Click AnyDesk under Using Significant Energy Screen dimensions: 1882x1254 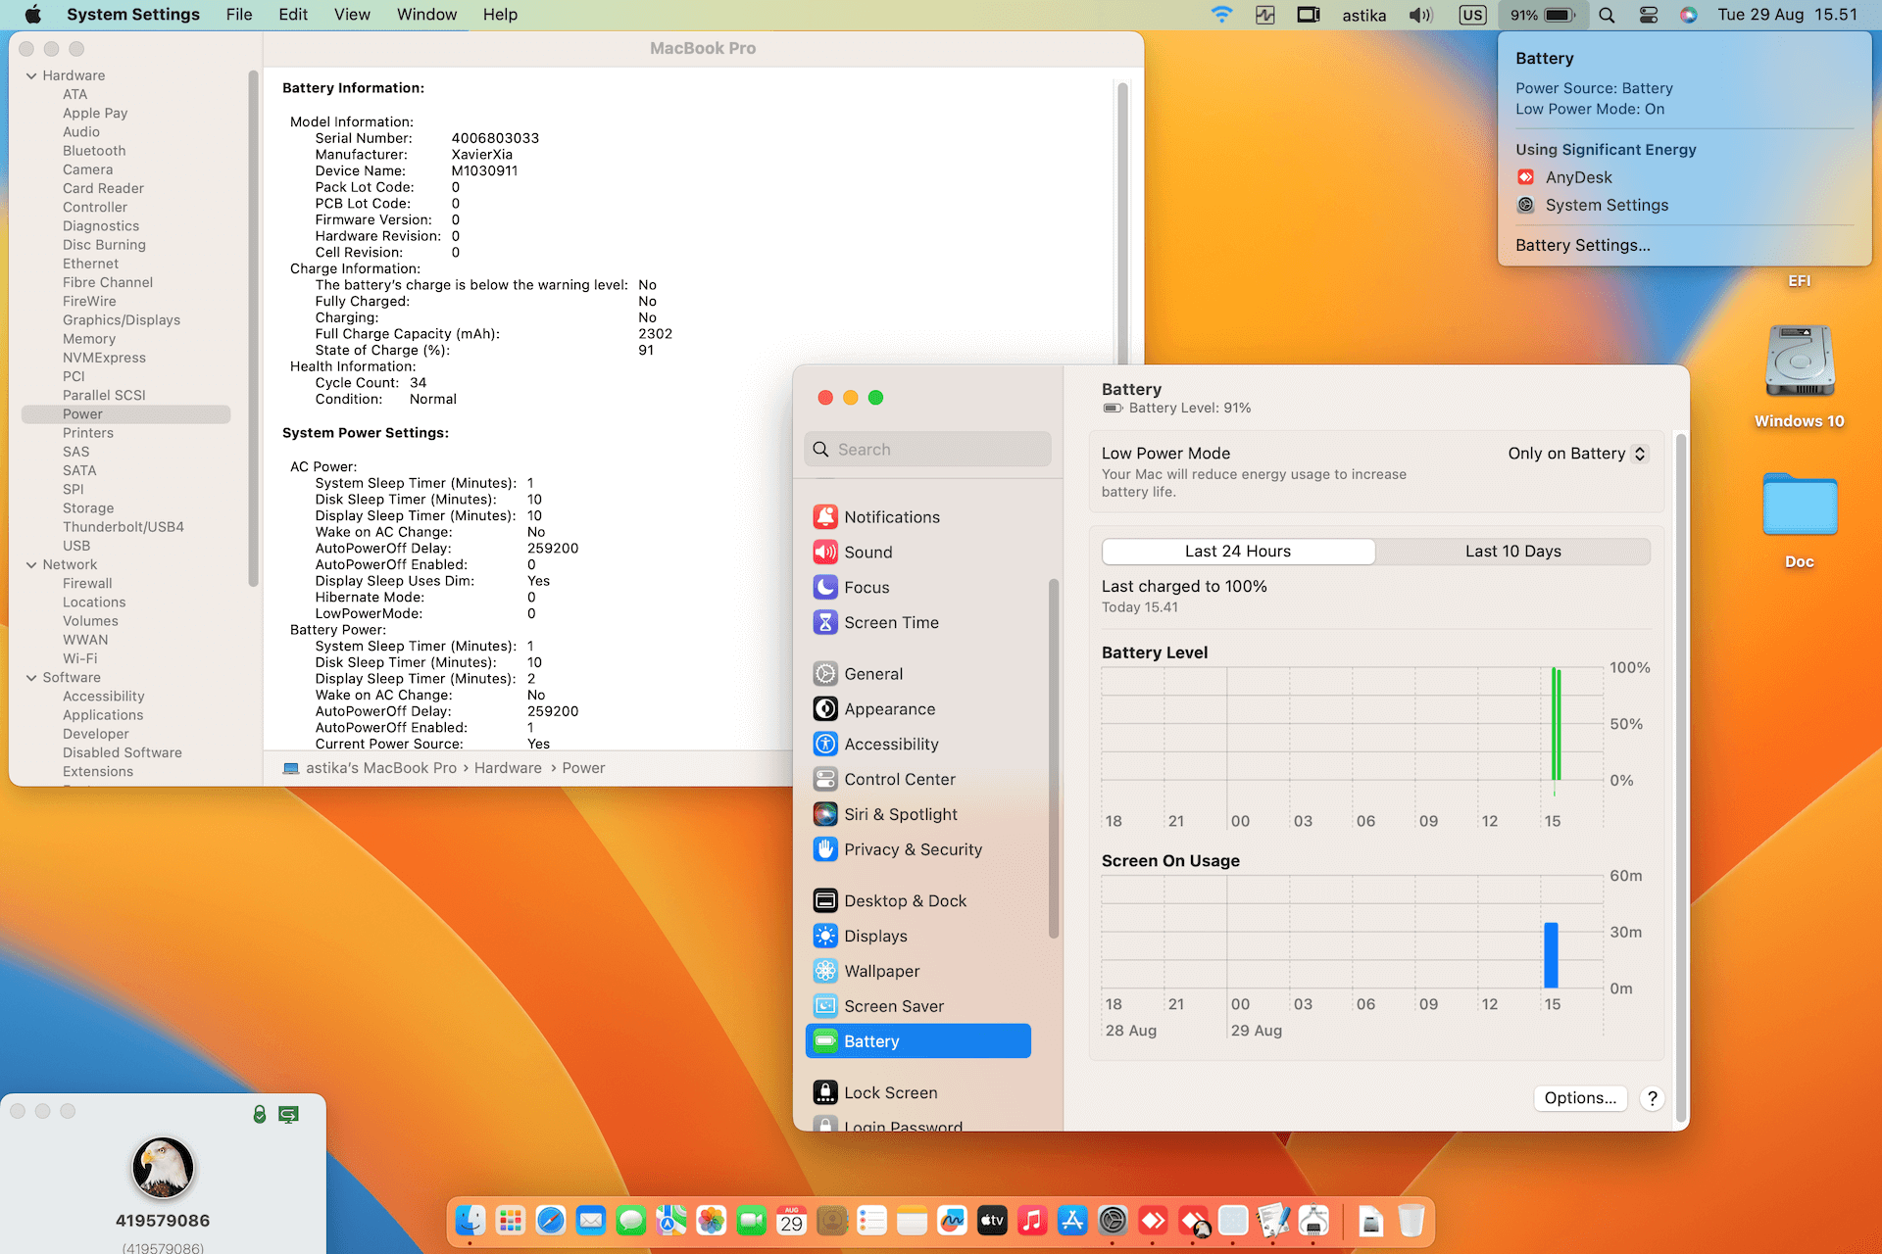pyautogui.click(x=1577, y=177)
